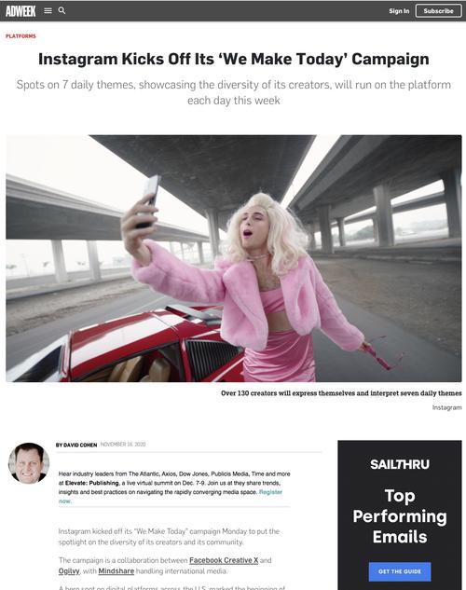Open the Mindshare link
Screen dimensions: 466x590
point(116,571)
